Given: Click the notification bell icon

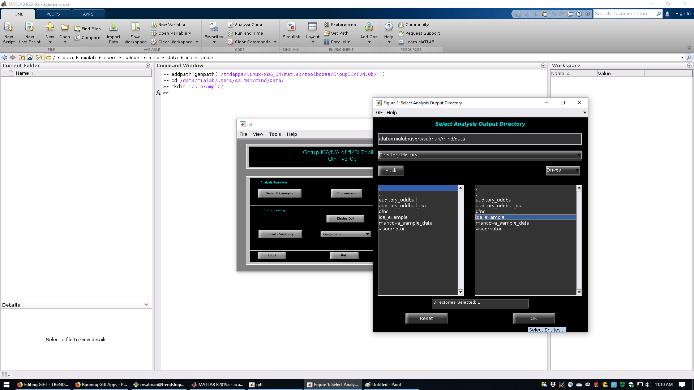Looking at the screenshot, I should click(667, 14).
